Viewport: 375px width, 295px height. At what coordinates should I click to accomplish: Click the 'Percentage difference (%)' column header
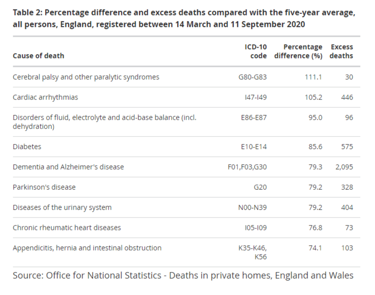pos(298,51)
